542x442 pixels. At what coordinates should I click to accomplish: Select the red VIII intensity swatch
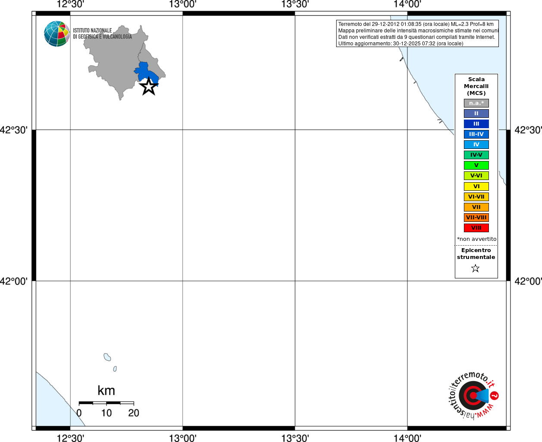476,228
